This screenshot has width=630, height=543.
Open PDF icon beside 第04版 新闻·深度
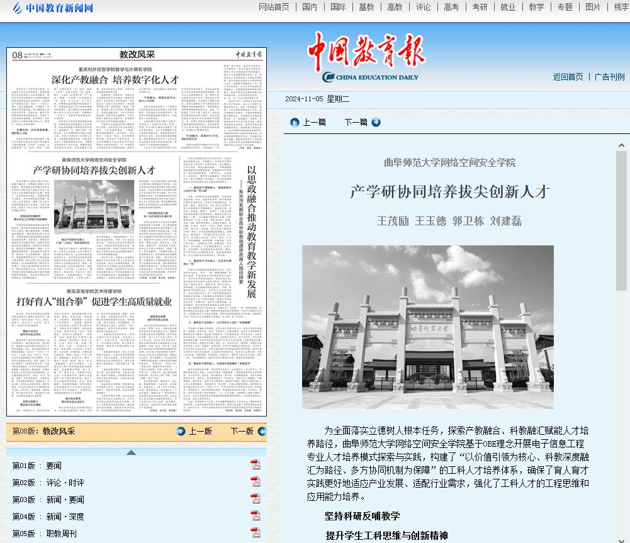(256, 516)
